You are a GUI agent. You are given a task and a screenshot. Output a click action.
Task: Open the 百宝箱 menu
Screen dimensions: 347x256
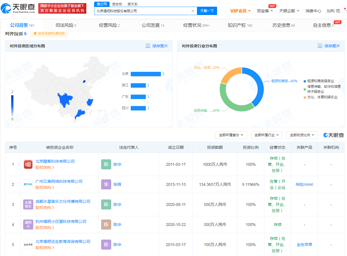click(265, 11)
